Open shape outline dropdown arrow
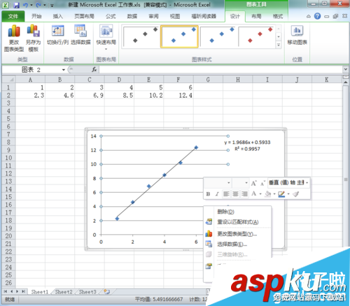The image size is (350, 306). tap(288, 194)
